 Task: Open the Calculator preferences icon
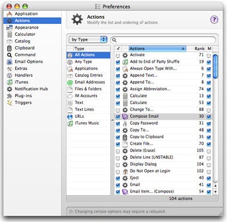tap(10, 34)
